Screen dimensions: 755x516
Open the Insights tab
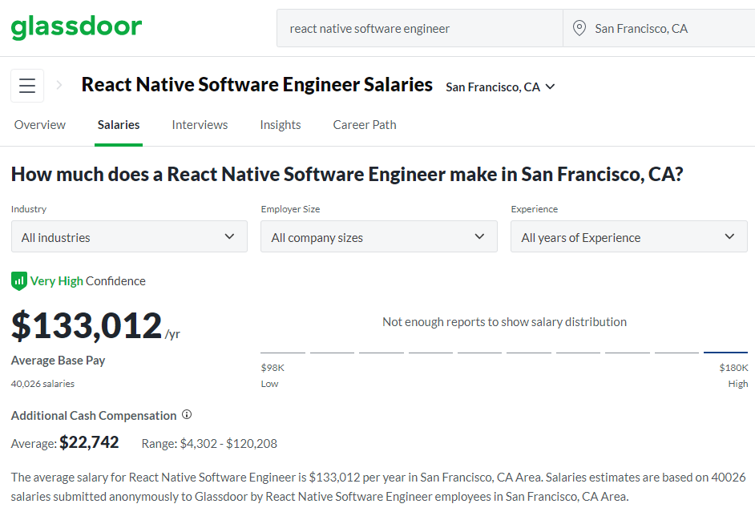[281, 125]
